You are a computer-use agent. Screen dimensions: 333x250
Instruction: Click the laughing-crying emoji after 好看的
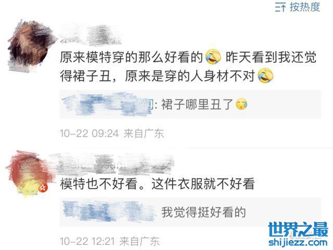213,57
